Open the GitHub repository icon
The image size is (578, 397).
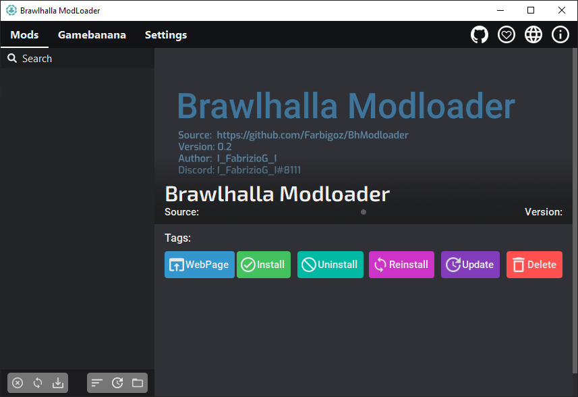[x=480, y=34]
